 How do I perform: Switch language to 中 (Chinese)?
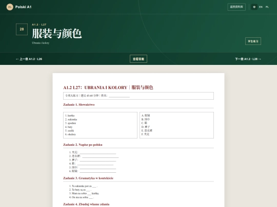(x=254, y=7)
